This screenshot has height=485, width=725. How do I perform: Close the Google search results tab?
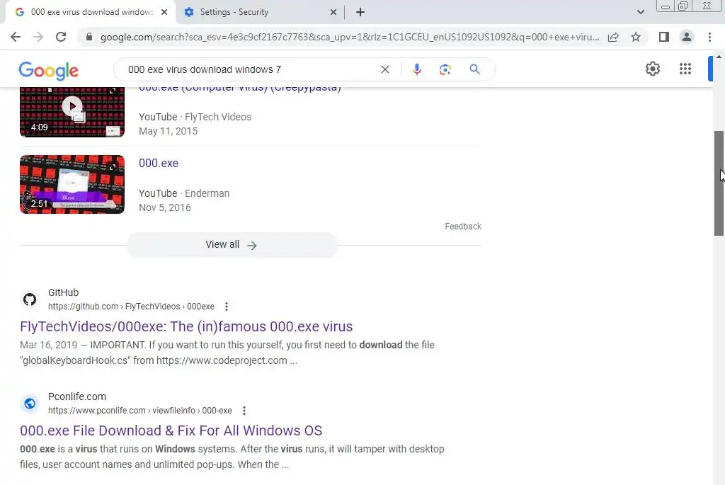(x=164, y=12)
